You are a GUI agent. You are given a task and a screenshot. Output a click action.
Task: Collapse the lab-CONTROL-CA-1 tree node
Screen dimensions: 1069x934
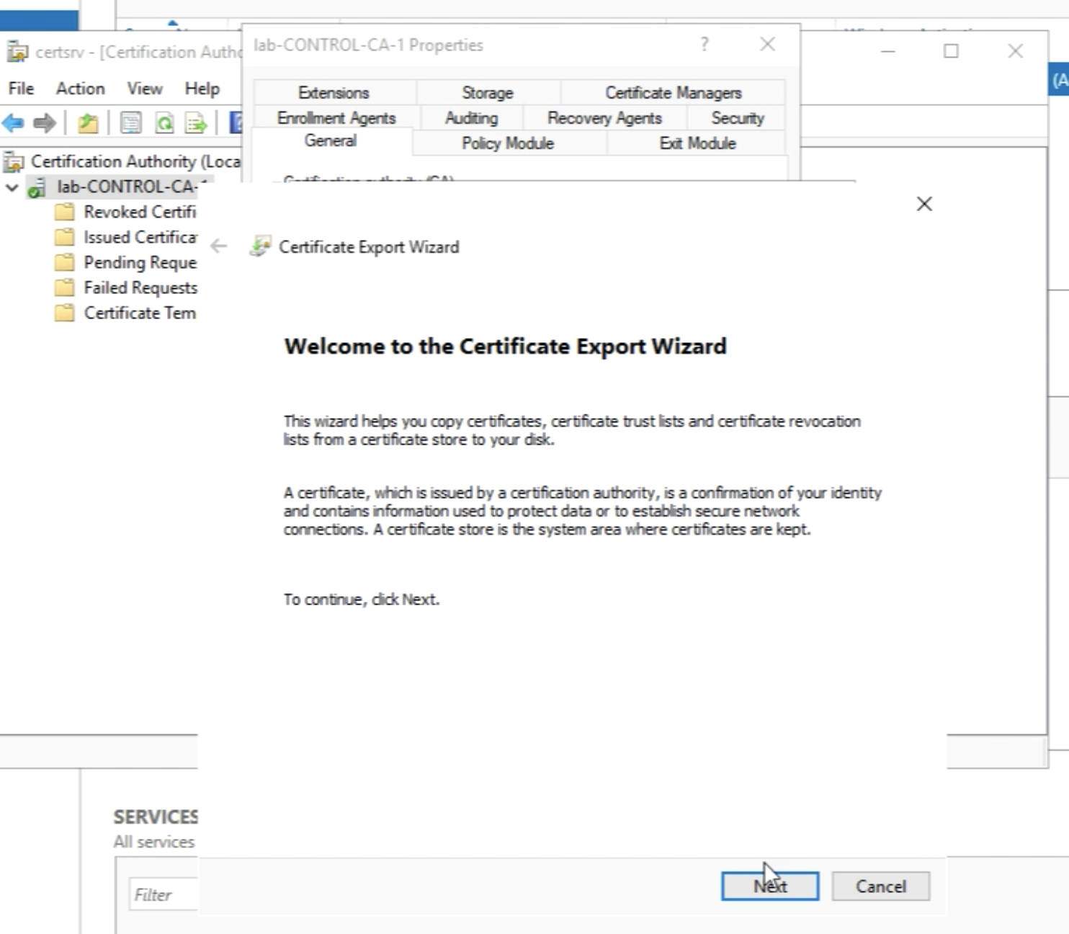click(x=12, y=187)
